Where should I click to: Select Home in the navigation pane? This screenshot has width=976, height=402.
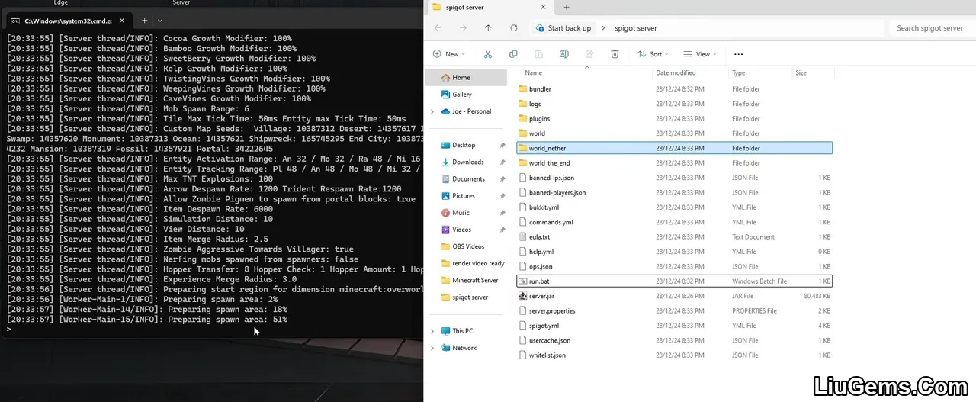point(465,78)
